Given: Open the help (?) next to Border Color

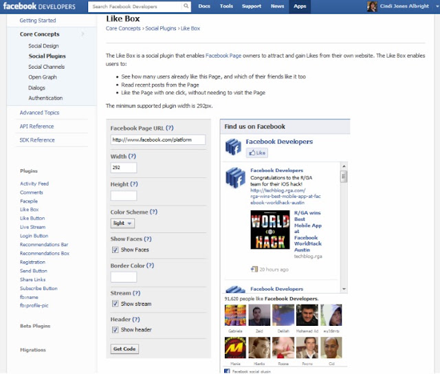Looking at the screenshot, I should pyautogui.click(x=150, y=265).
